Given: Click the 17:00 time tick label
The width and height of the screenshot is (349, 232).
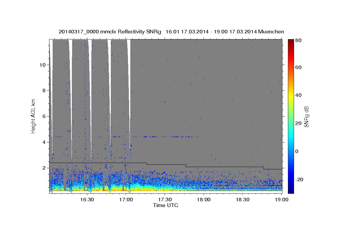Looking at the screenshot, I should pyautogui.click(x=126, y=200).
